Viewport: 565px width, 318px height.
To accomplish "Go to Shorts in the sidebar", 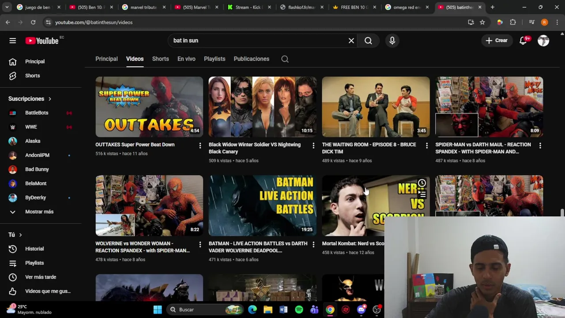I will click(x=32, y=76).
